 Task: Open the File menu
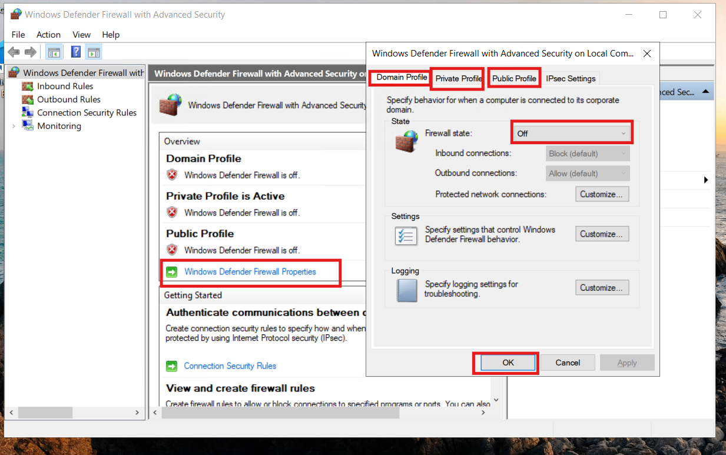18,35
